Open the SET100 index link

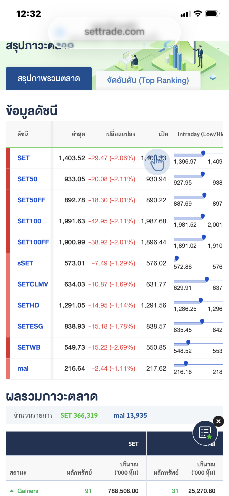click(x=29, y=221)
